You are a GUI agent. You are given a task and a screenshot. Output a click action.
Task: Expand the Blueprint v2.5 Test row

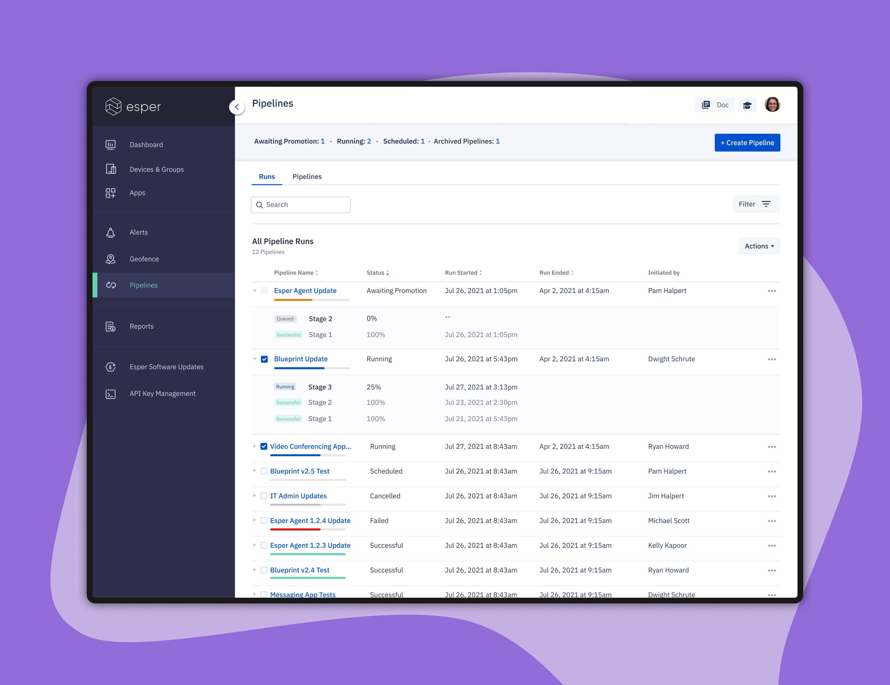(x=255, y=471)
